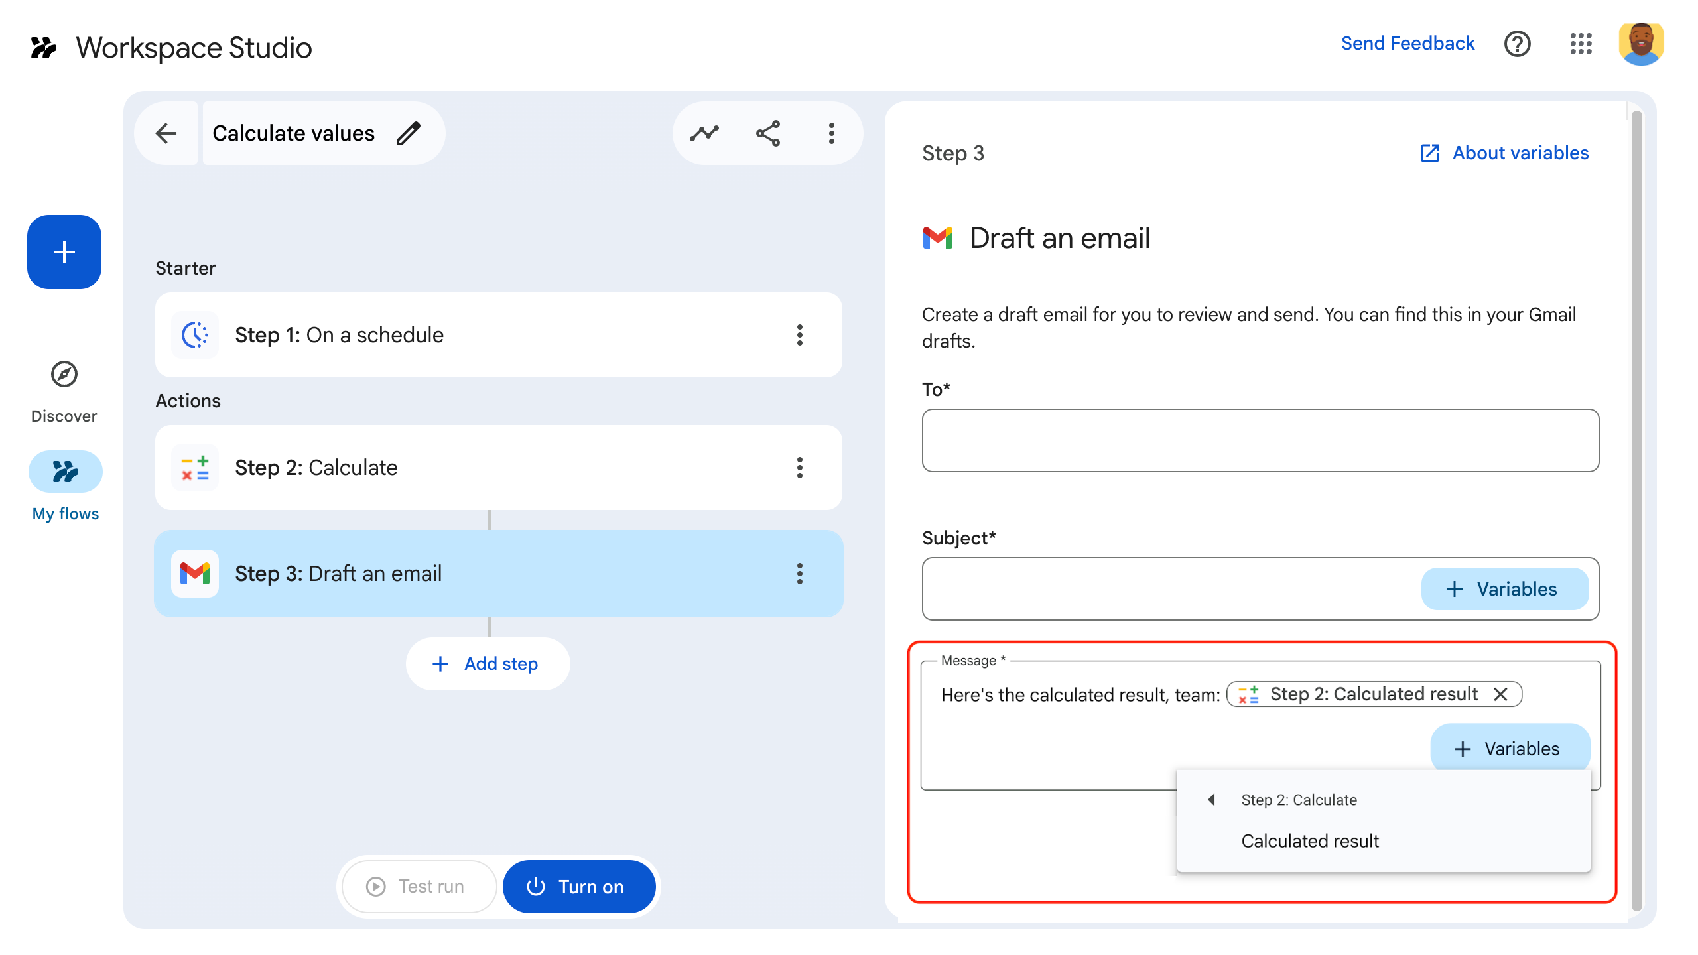Click the back arrow to exit the editor
The height and width of the screenshot is (955, 1698).
166,133
